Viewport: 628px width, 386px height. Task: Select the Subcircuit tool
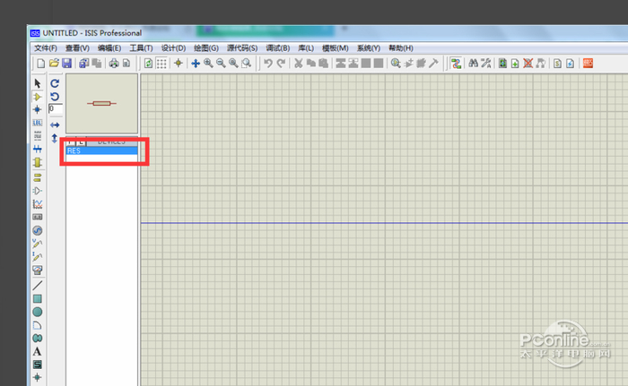[38, 162]
